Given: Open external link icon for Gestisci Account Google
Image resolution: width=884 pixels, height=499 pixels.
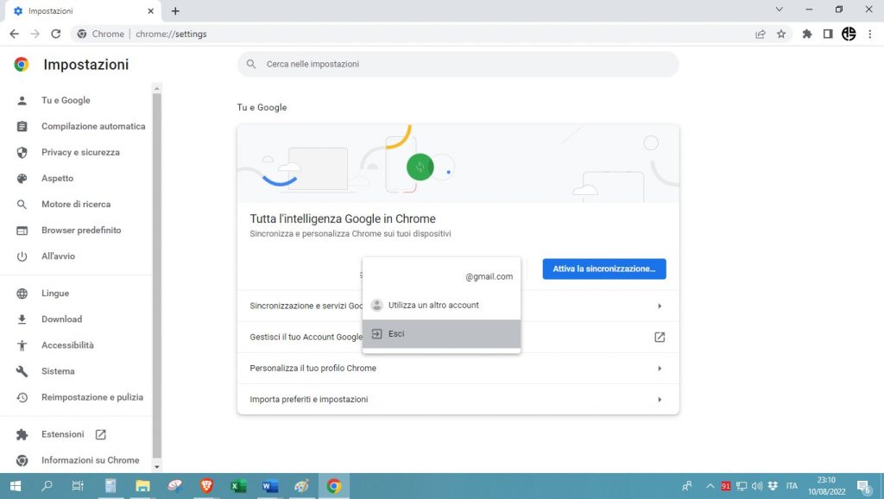Looking at the screenshot, I should (x=660, y=337).
